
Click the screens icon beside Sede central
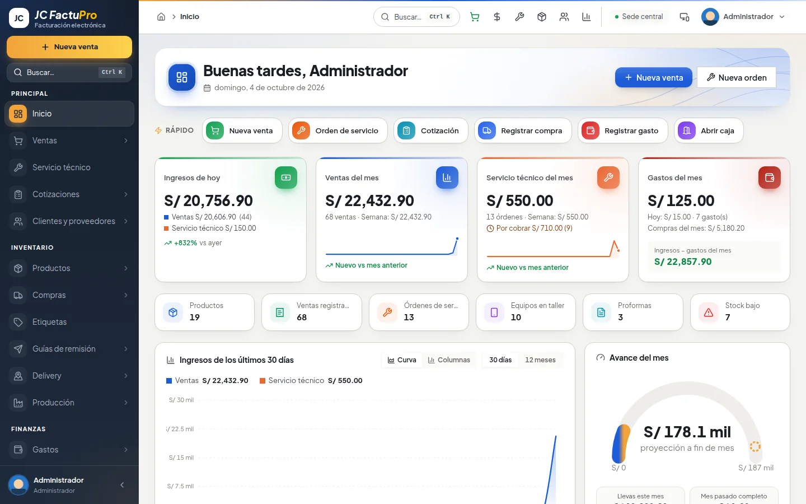click(x=685, y=17)
